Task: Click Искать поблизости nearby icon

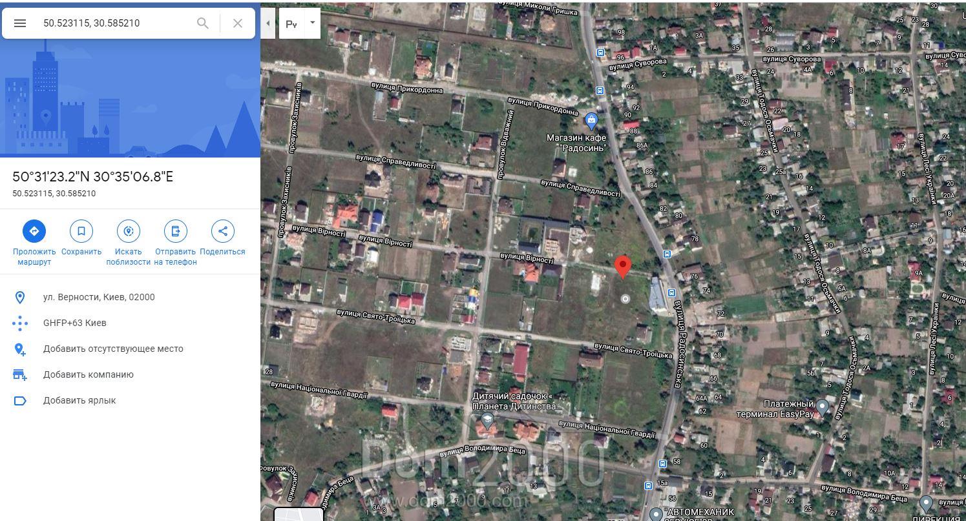Action: click(x=129, y=231)
